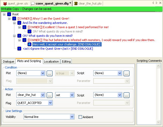Screen dimensions: 163x127
Task: Click the scroll tabs left arrow
Action: 153,3
